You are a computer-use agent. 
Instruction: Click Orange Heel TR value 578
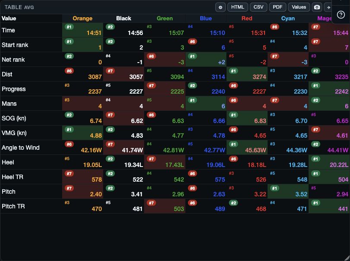[x=97, y=179]
